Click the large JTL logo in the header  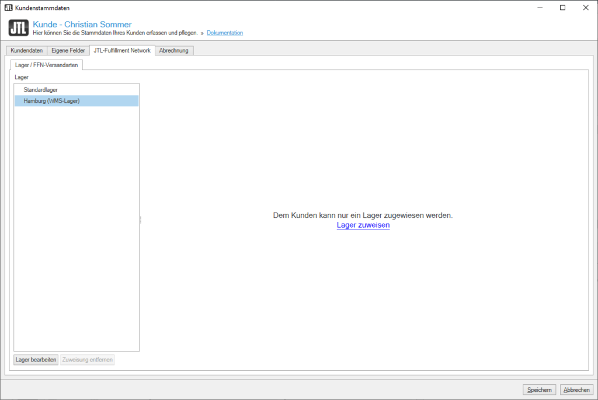pyautogui.click(x=19, y=28)
